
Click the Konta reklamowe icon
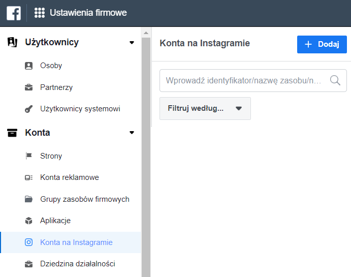pyautogui.click(x=28, y=177)
